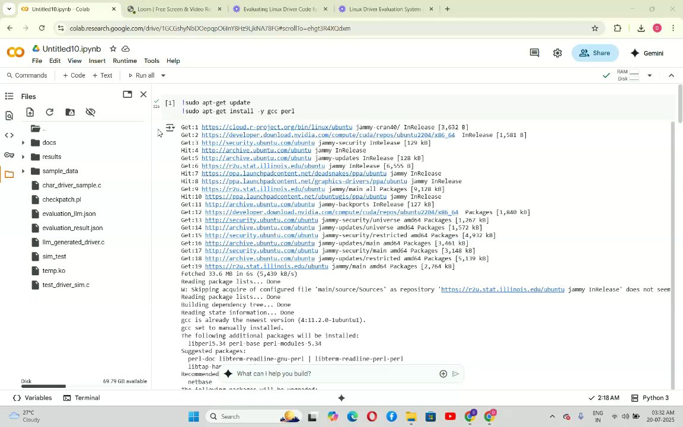The width and height of the screenshot is (683, 427).
Task: Switch to Loom Free Screen tab
Action: click(174, 9)
